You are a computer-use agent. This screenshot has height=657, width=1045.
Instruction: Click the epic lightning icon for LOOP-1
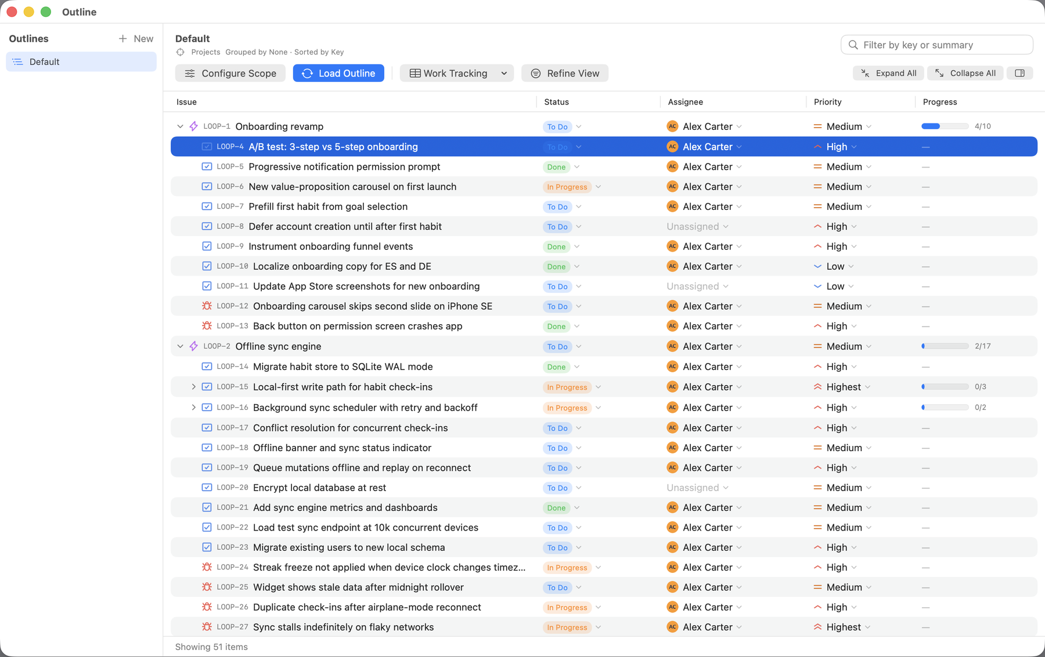point(194,126)
